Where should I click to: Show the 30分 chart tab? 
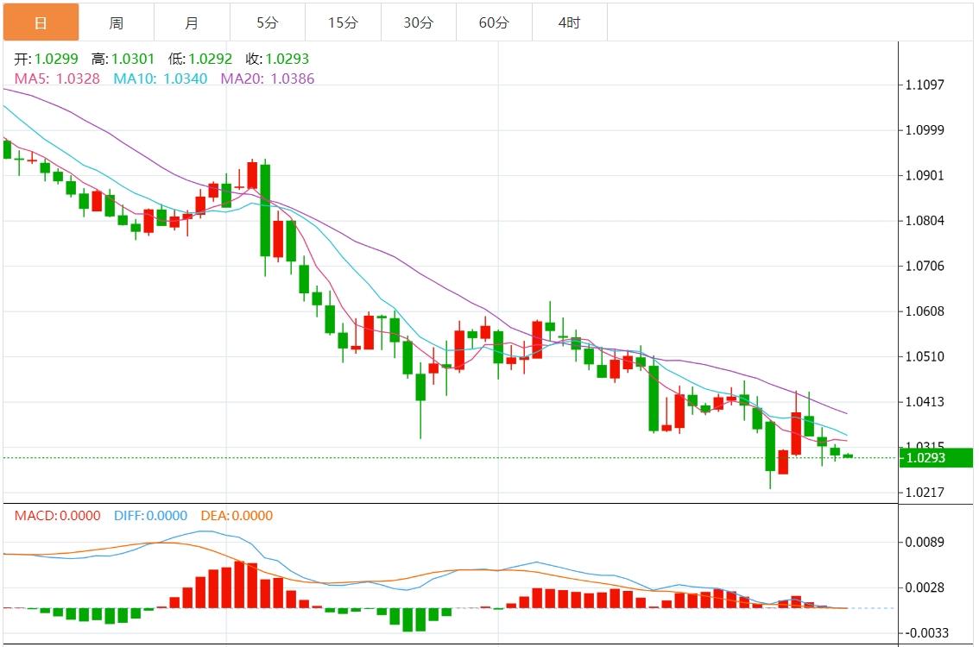click(x=418, y=22)
